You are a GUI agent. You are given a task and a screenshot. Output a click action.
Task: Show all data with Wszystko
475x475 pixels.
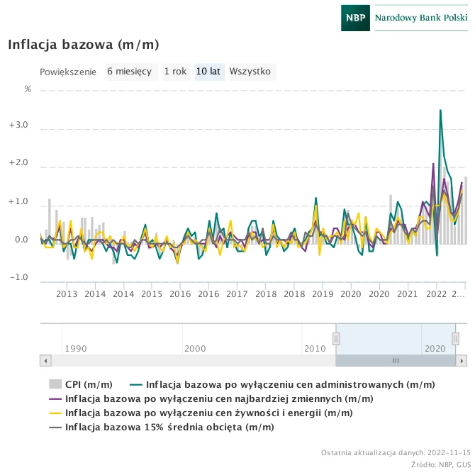click(250, 72)
